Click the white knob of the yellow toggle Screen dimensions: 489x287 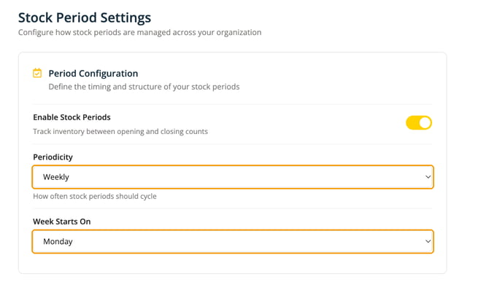[425, 122]
